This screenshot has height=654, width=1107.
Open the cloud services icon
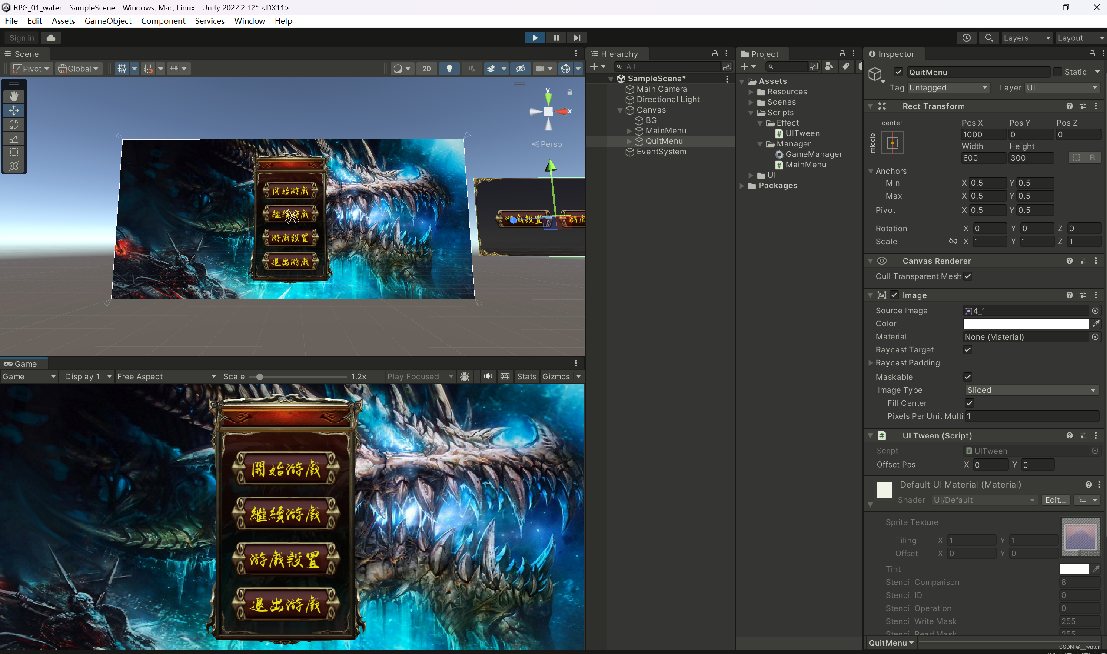[51, 38]
